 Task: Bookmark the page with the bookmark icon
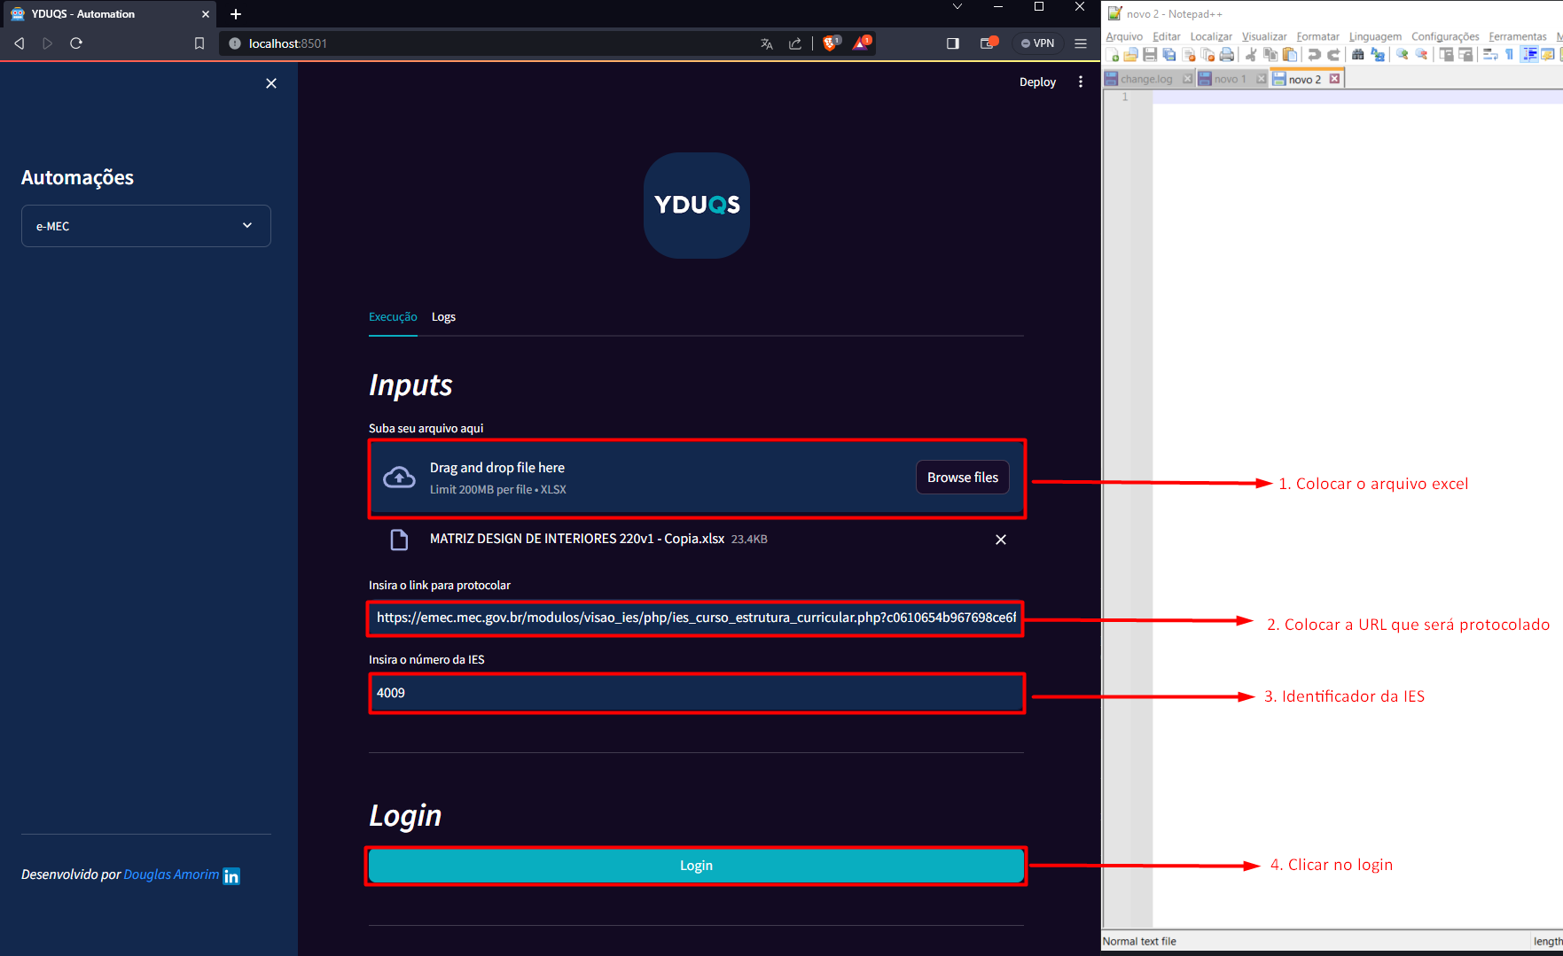tap(199, 43)
